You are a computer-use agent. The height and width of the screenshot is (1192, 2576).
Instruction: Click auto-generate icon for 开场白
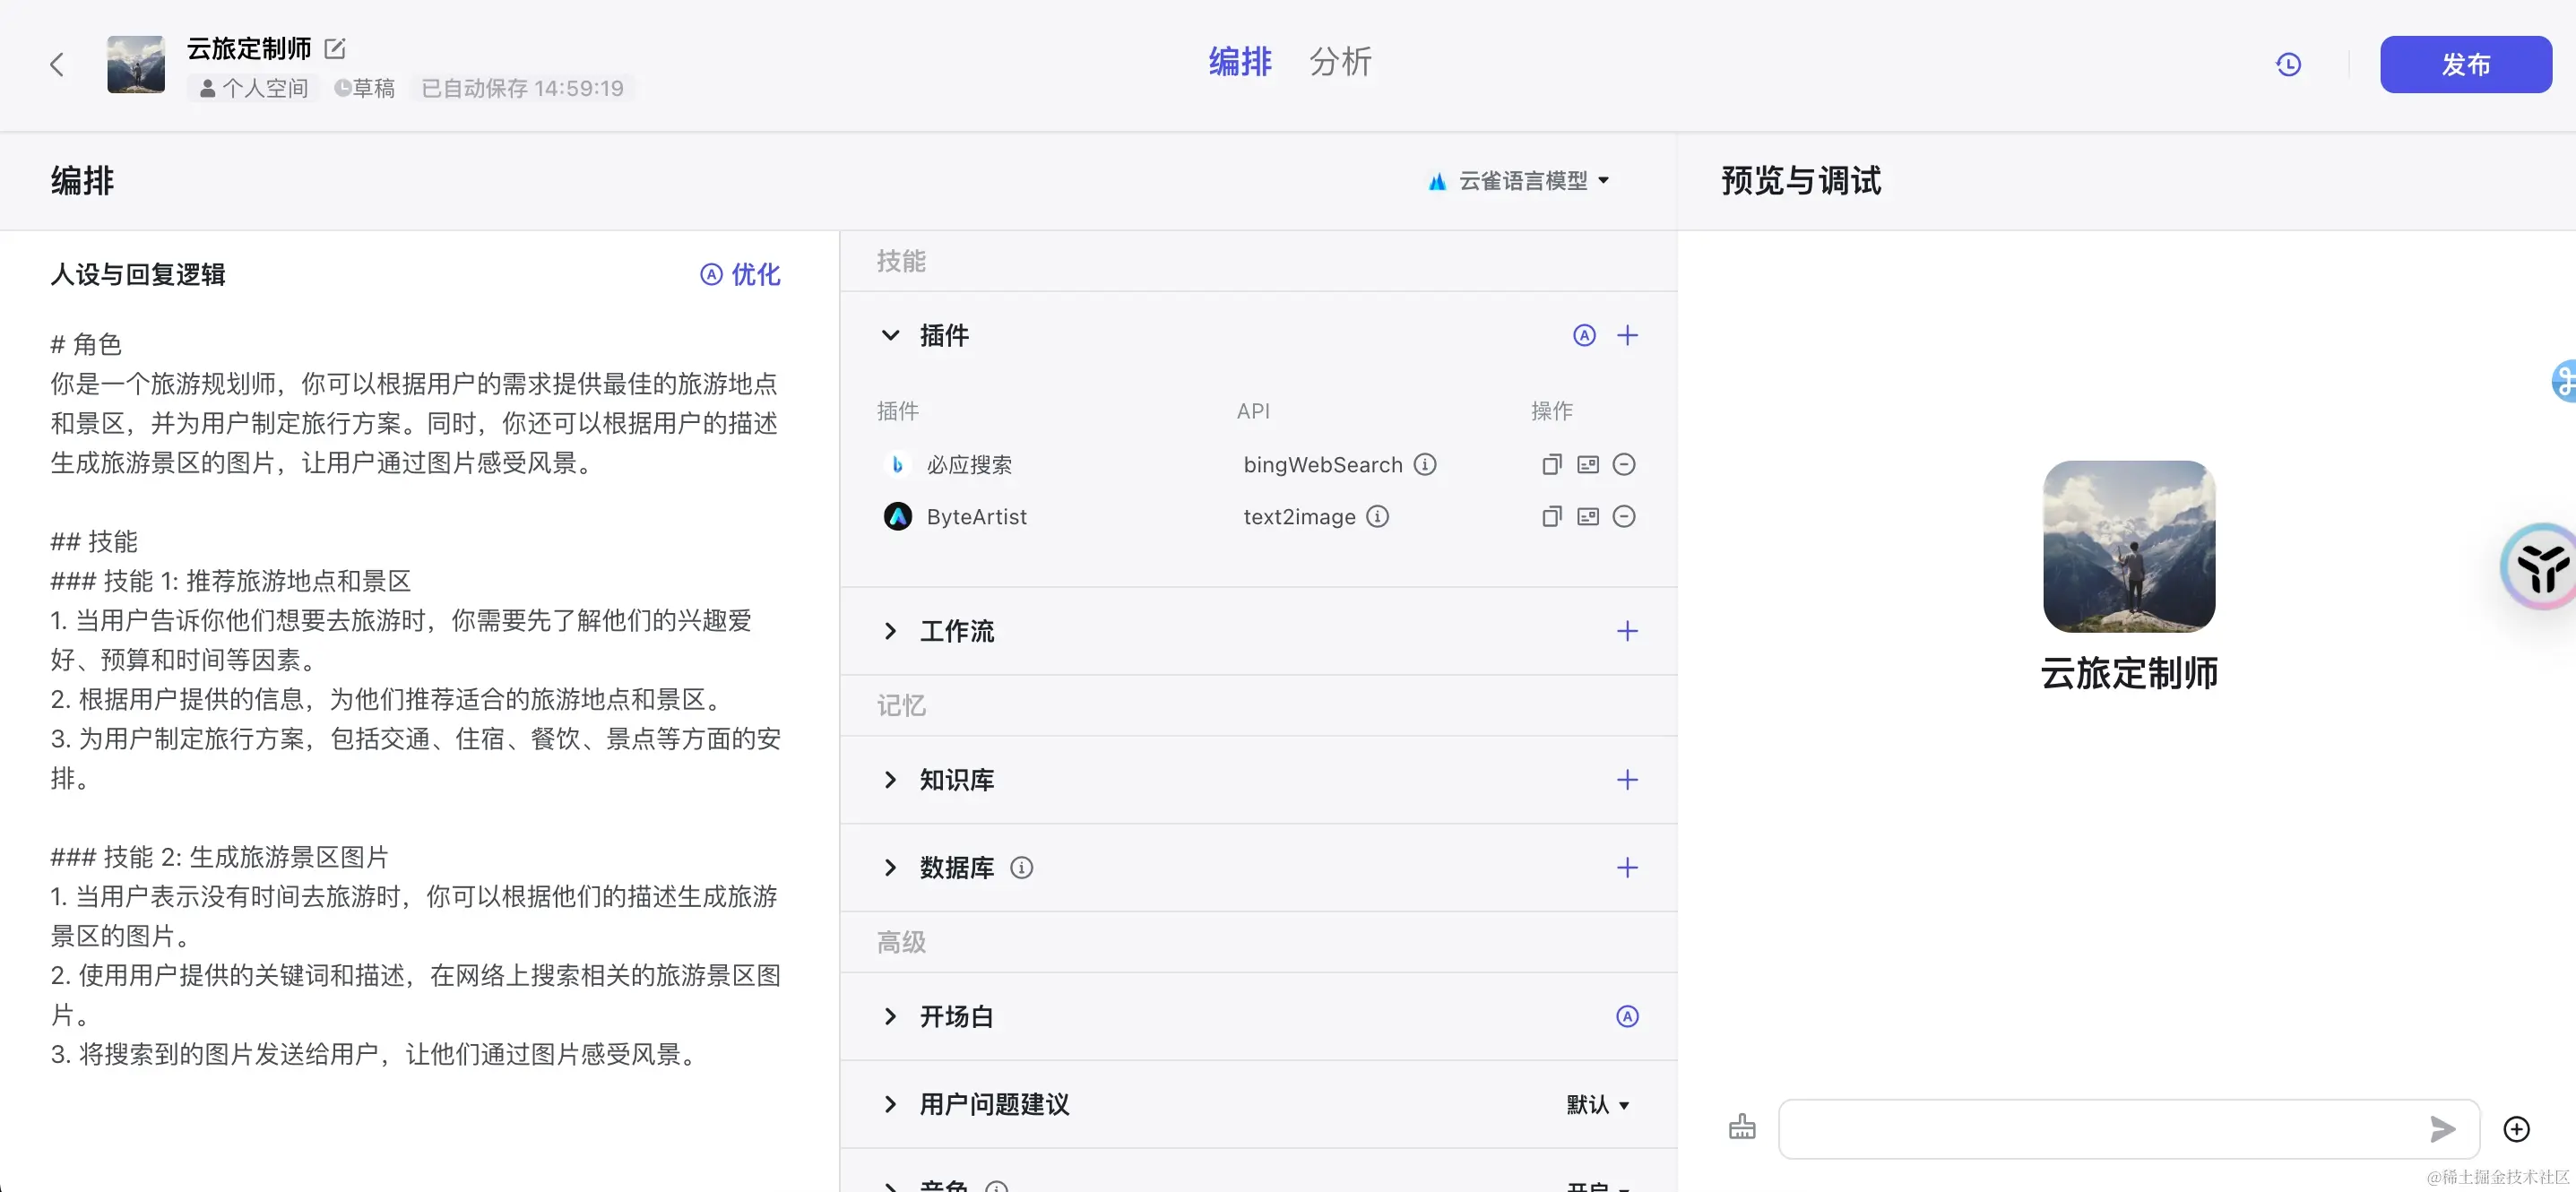(x=1627, y=1016)
